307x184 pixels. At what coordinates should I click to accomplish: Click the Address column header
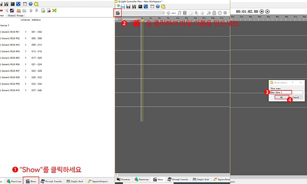[36, 20]
